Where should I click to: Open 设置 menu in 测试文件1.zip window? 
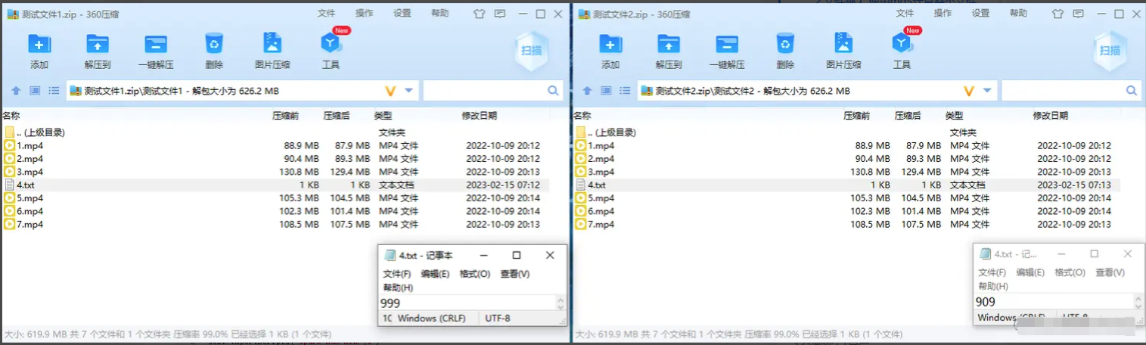point(402,14)
